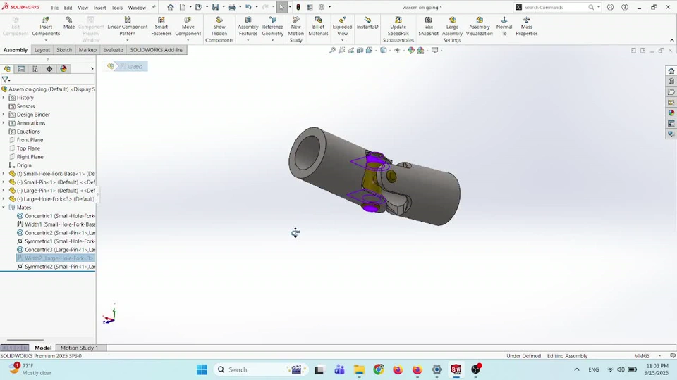The image size is (677, 380).
Task: Click Take Snapshot
Action: pos(428,27)
